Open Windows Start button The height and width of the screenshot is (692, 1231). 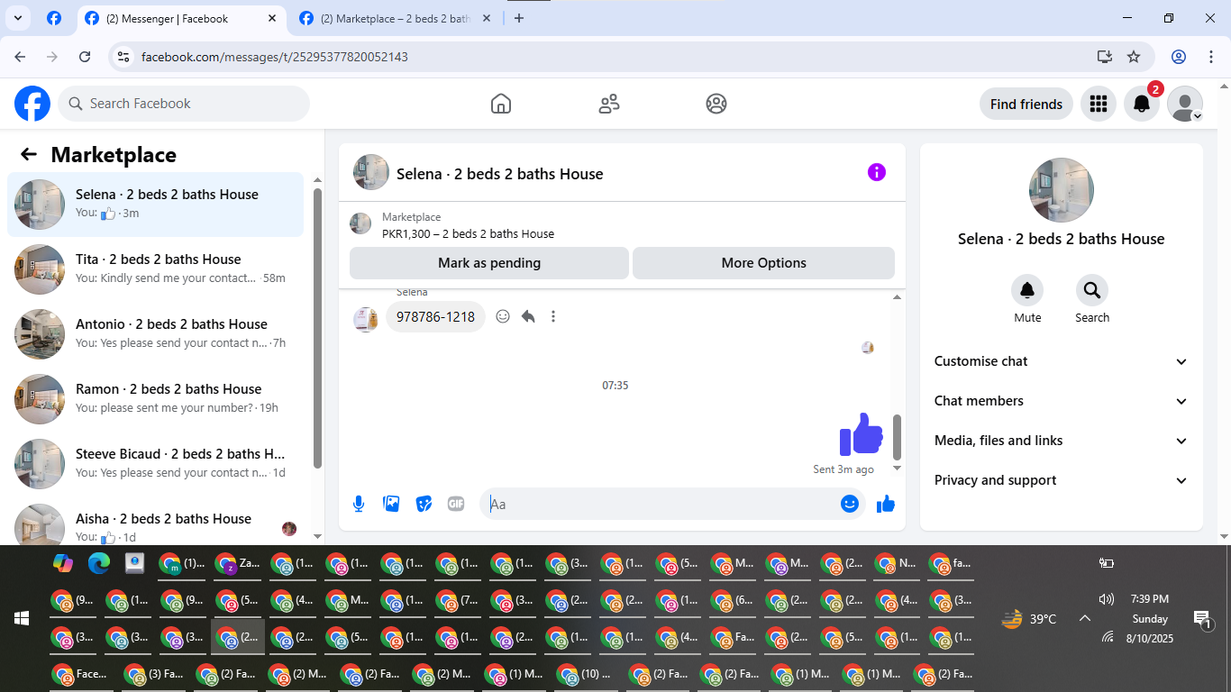tap(22, 618)
